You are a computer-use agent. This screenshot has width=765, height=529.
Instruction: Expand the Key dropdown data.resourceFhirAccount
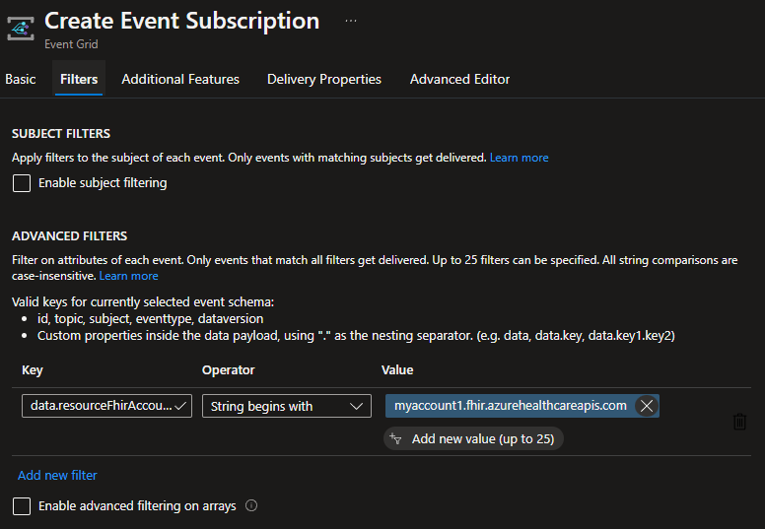(106, 406)
